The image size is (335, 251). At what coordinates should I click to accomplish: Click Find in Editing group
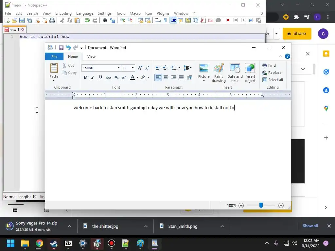point(269,65)
